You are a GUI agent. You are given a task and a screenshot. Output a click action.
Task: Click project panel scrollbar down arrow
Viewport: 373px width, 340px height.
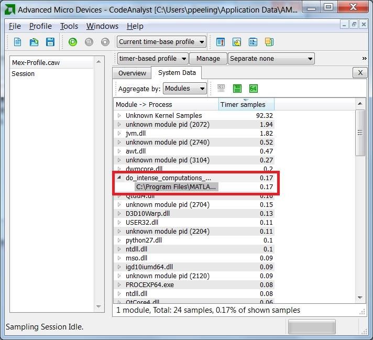tap(98, 306)
